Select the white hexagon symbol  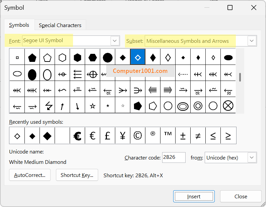tap(62, 58)
